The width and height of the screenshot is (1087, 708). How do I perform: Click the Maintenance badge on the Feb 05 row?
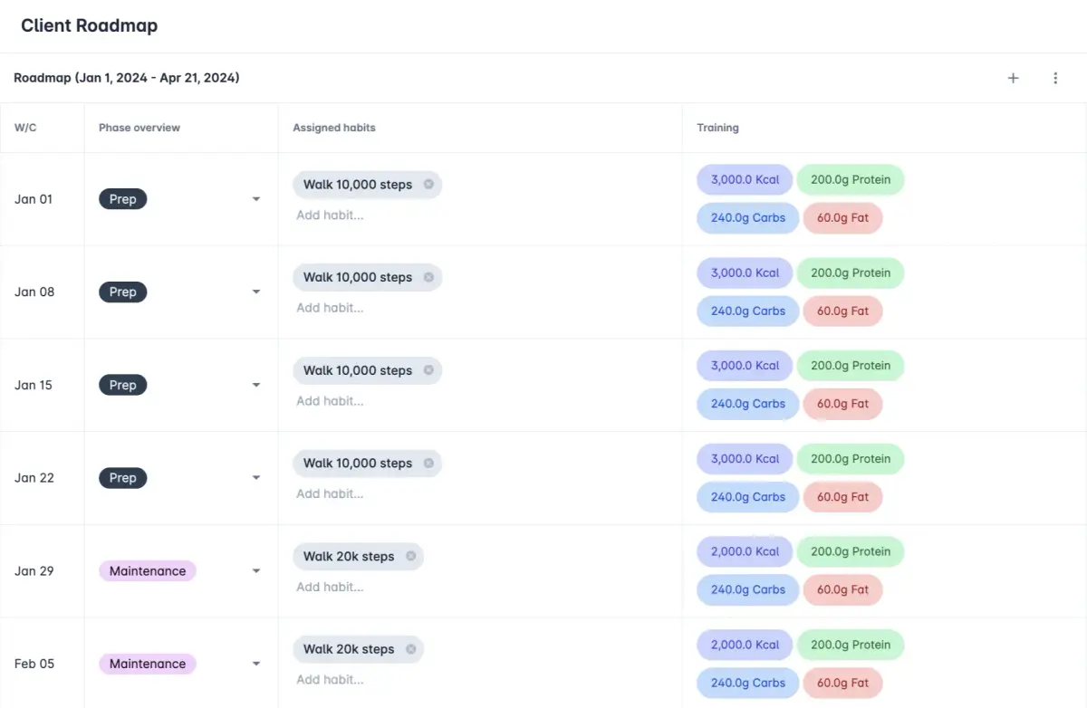point(147,664)
